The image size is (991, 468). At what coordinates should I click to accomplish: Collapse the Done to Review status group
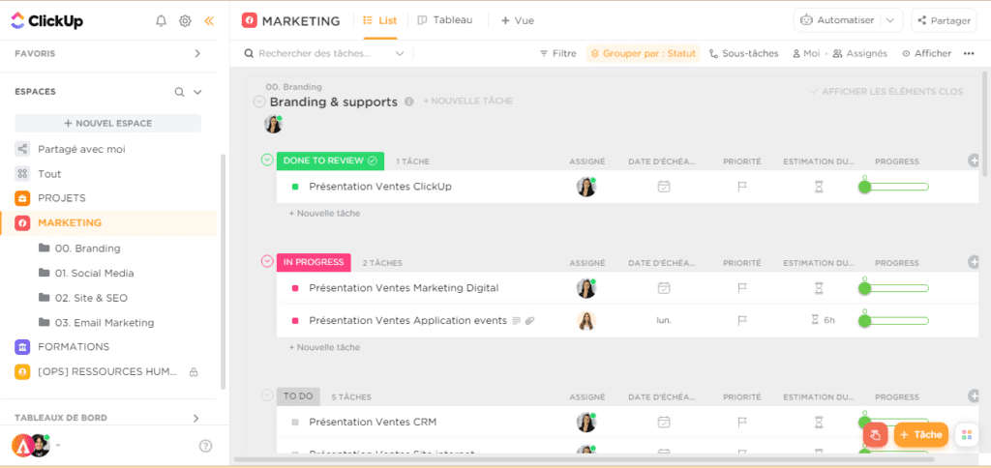tap(267, 161)
